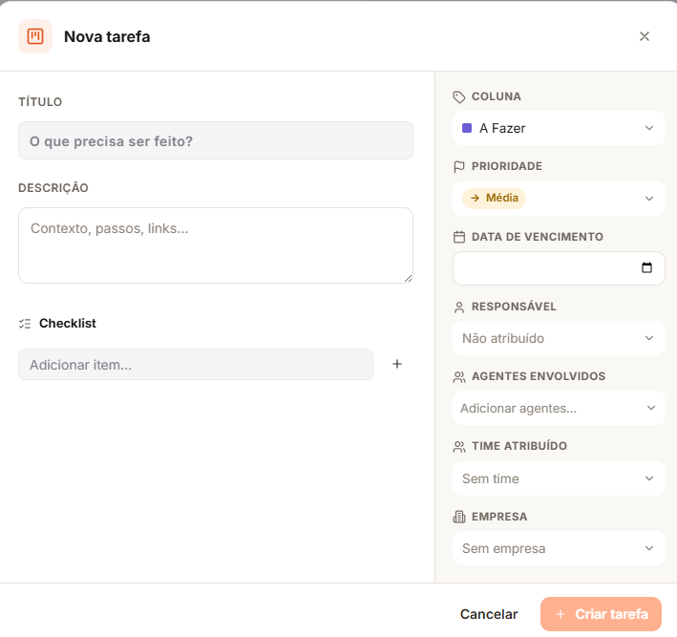Click the PRIORIDADE label text
The image size is (677, 637).
(x=506, y=166)
